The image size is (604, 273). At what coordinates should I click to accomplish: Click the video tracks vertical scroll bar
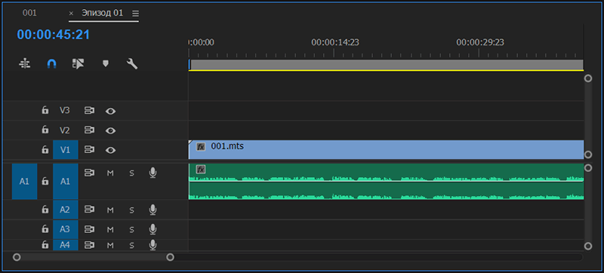(588, 116)
